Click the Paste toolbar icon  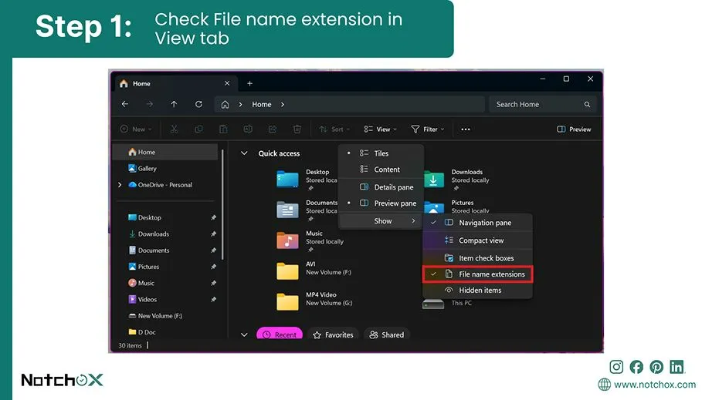[223, 129]
